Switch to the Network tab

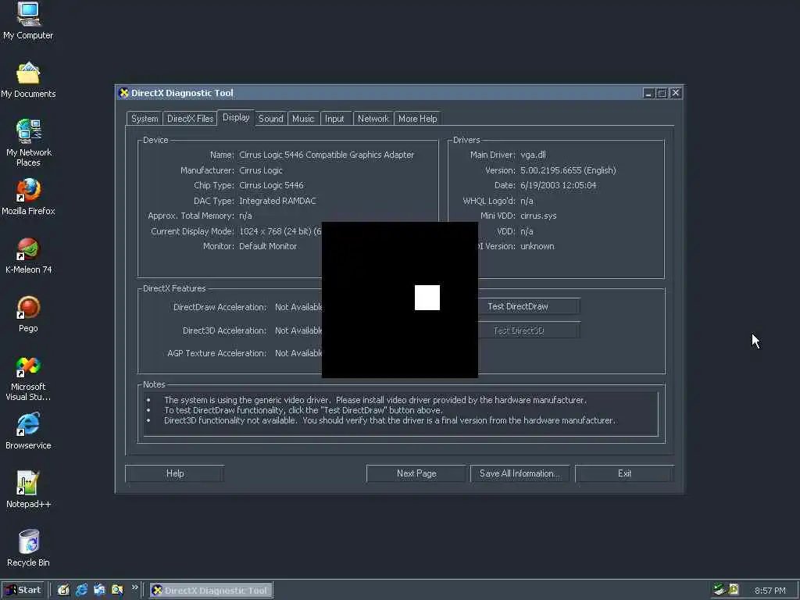[x=373, y=119]
